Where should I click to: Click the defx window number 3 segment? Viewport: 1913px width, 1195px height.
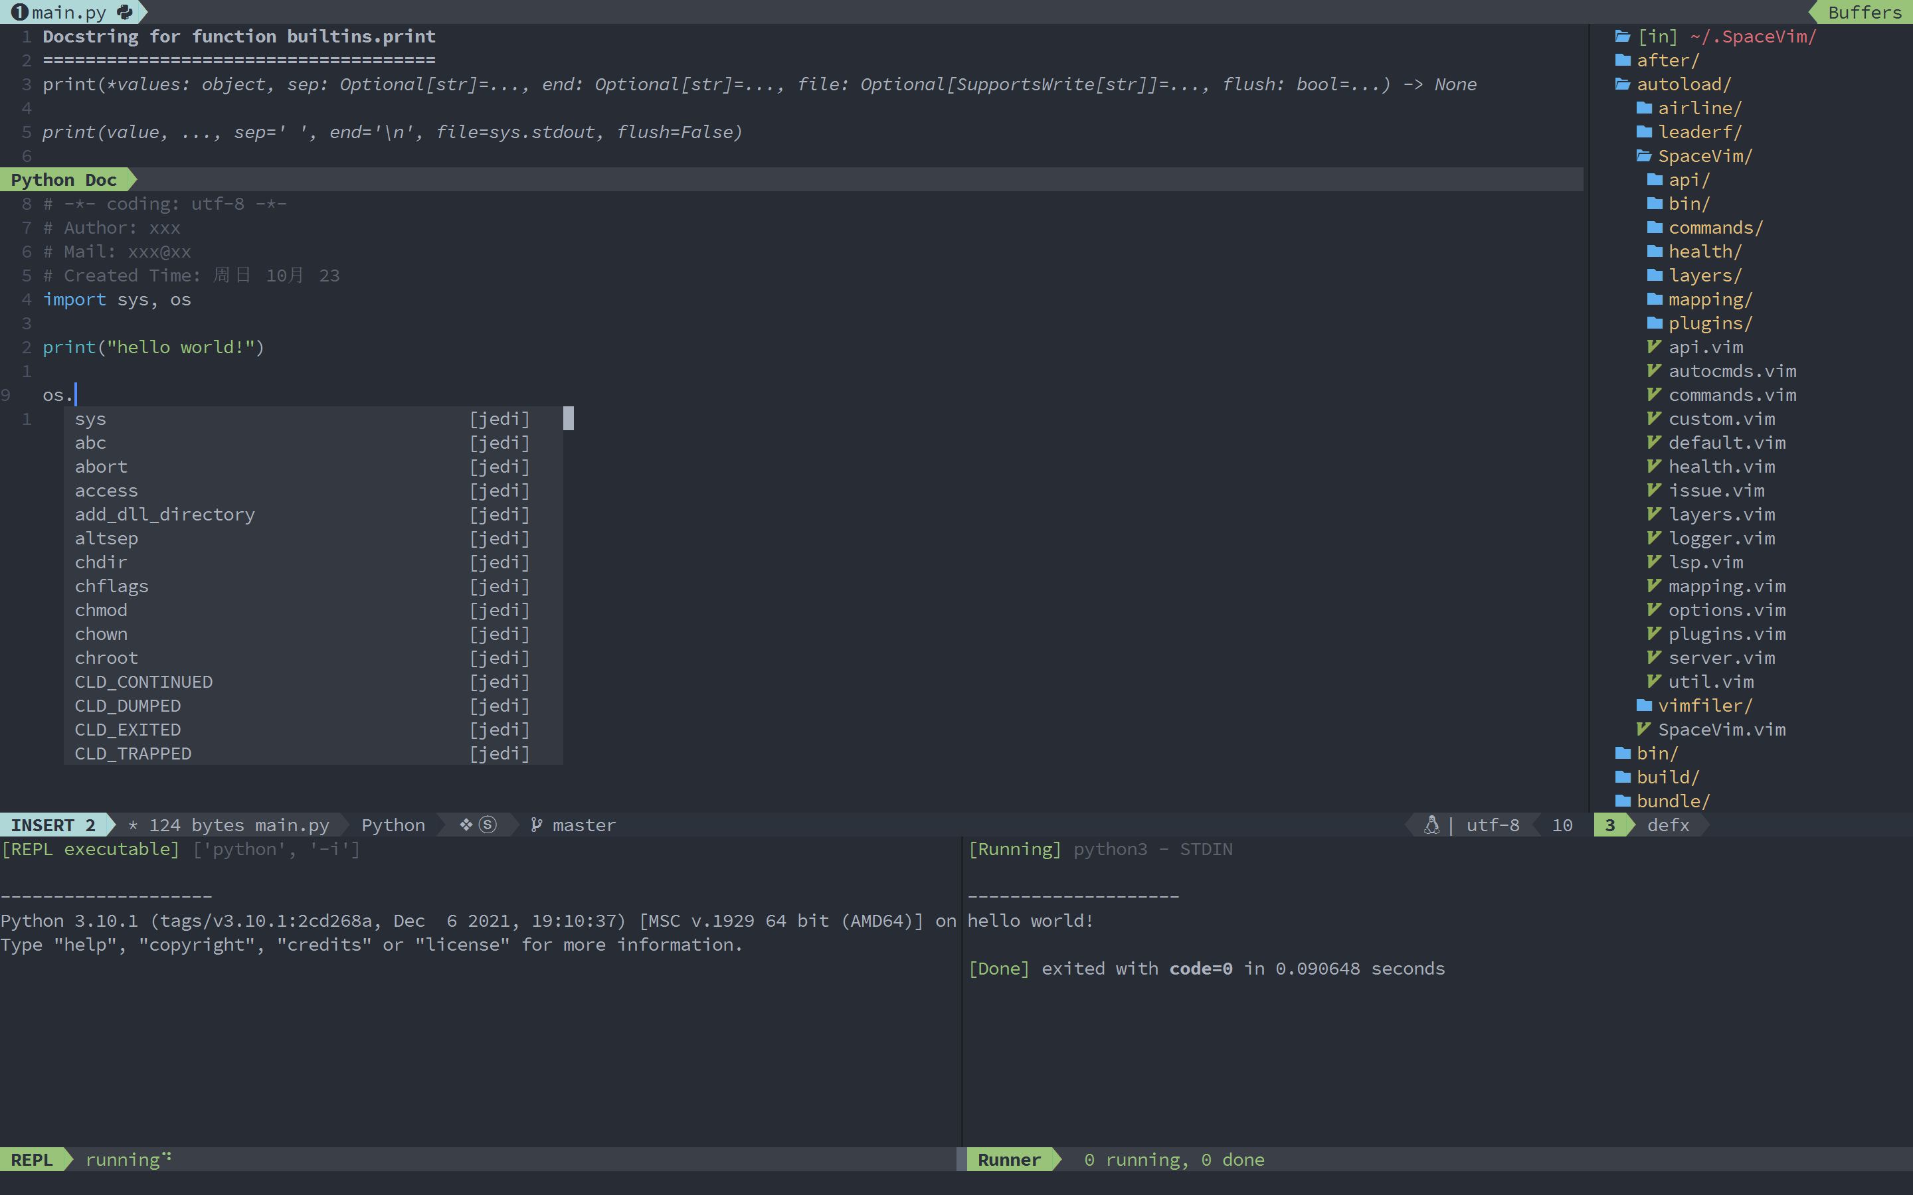point(1609,825)
